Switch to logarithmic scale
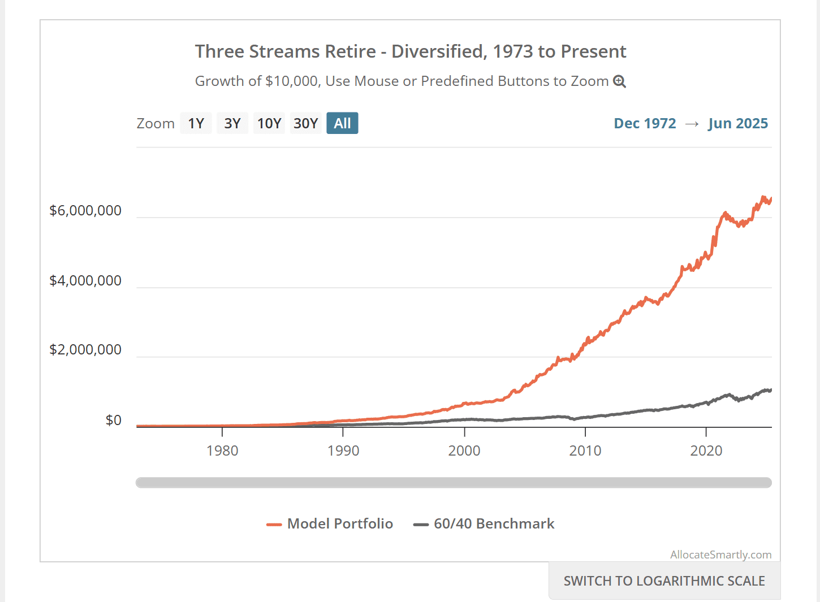This screenshot has height=602, width=820. (664, 581)
